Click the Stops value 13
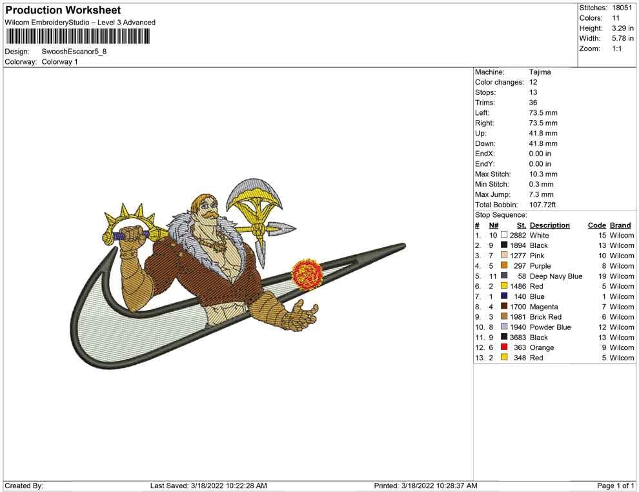This screenshot has width=639, height=492. tap(533, 92)
